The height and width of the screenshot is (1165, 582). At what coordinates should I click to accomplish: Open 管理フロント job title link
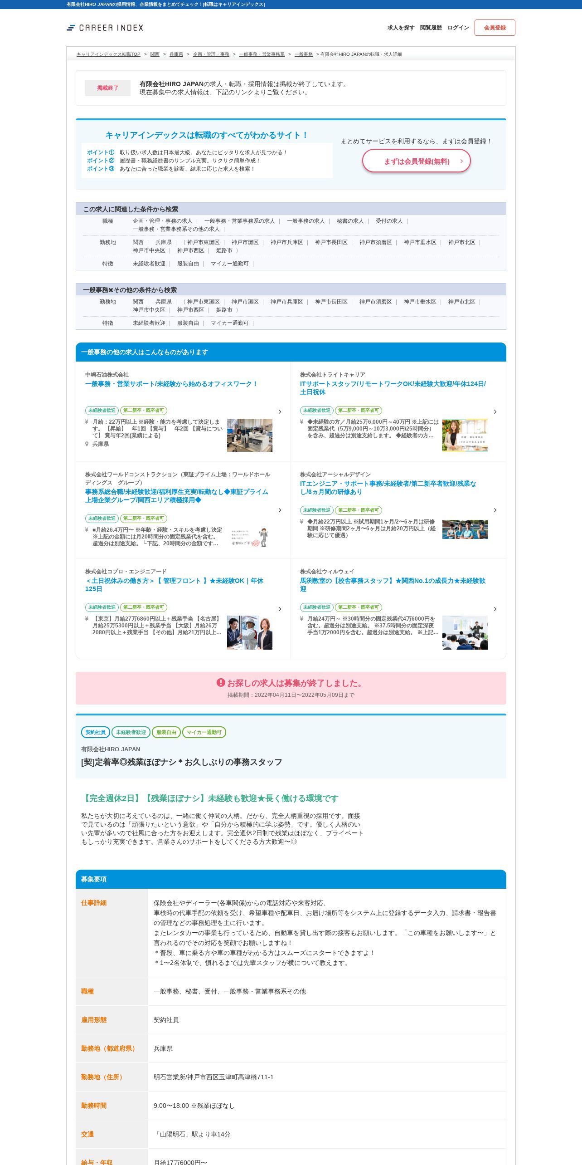pyautogui.click(x=174, y=585)
